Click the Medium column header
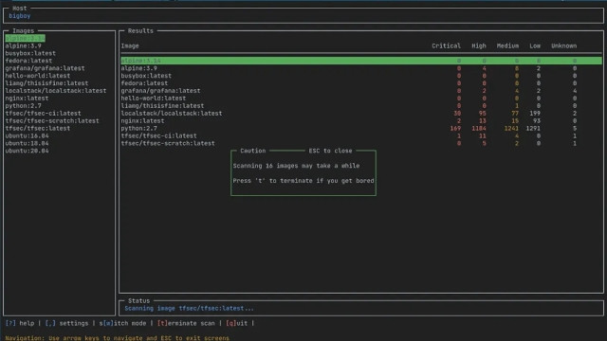Viewport: 607px width, 341px height. (x=507, y=45)
